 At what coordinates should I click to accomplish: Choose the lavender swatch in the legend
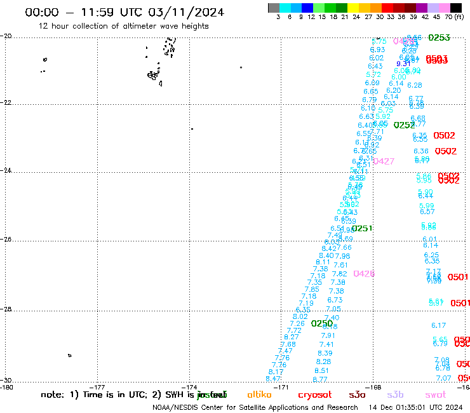point(433,8)
